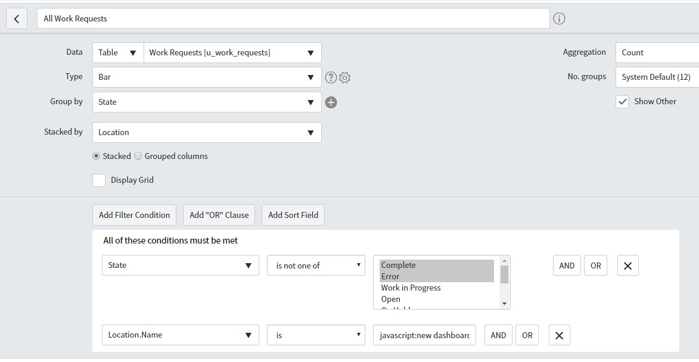
Task: Open the 'is not one of' operator dropdown
Action: 316,266
